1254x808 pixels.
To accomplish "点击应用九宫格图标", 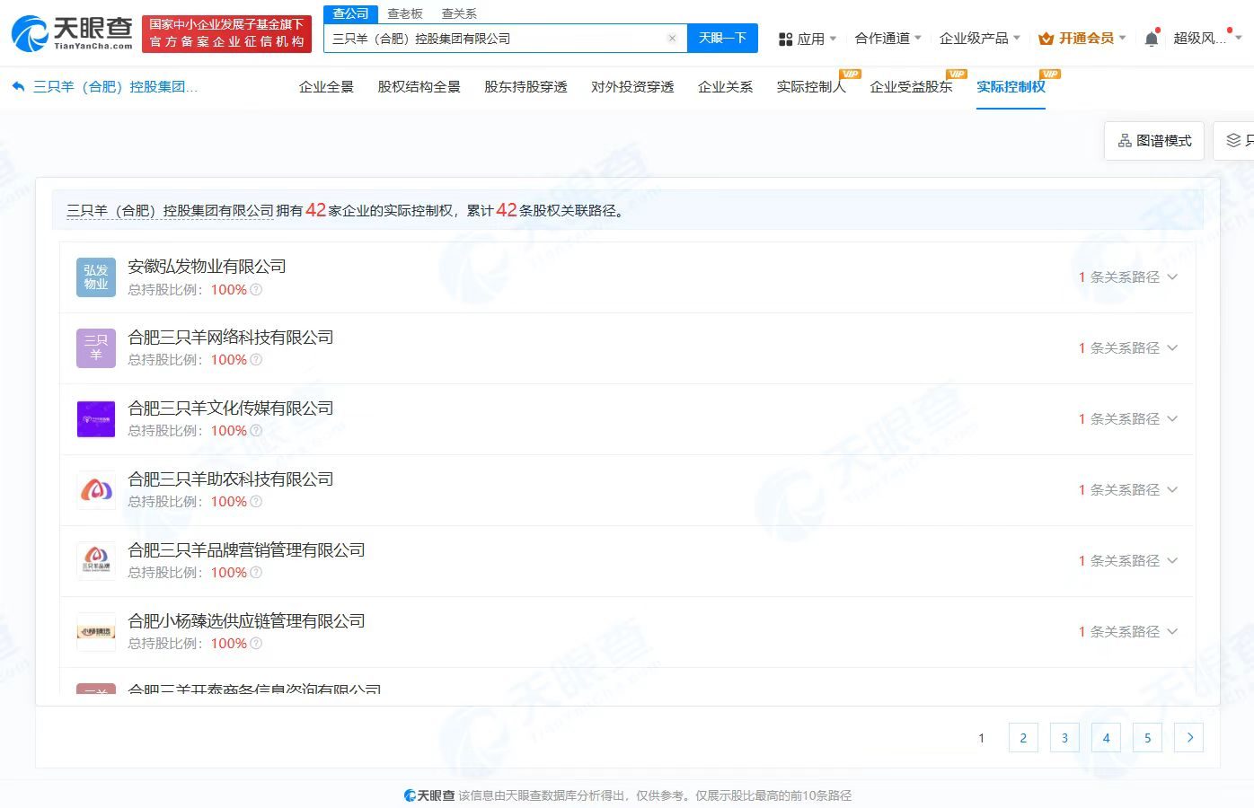I will point(784,38).
